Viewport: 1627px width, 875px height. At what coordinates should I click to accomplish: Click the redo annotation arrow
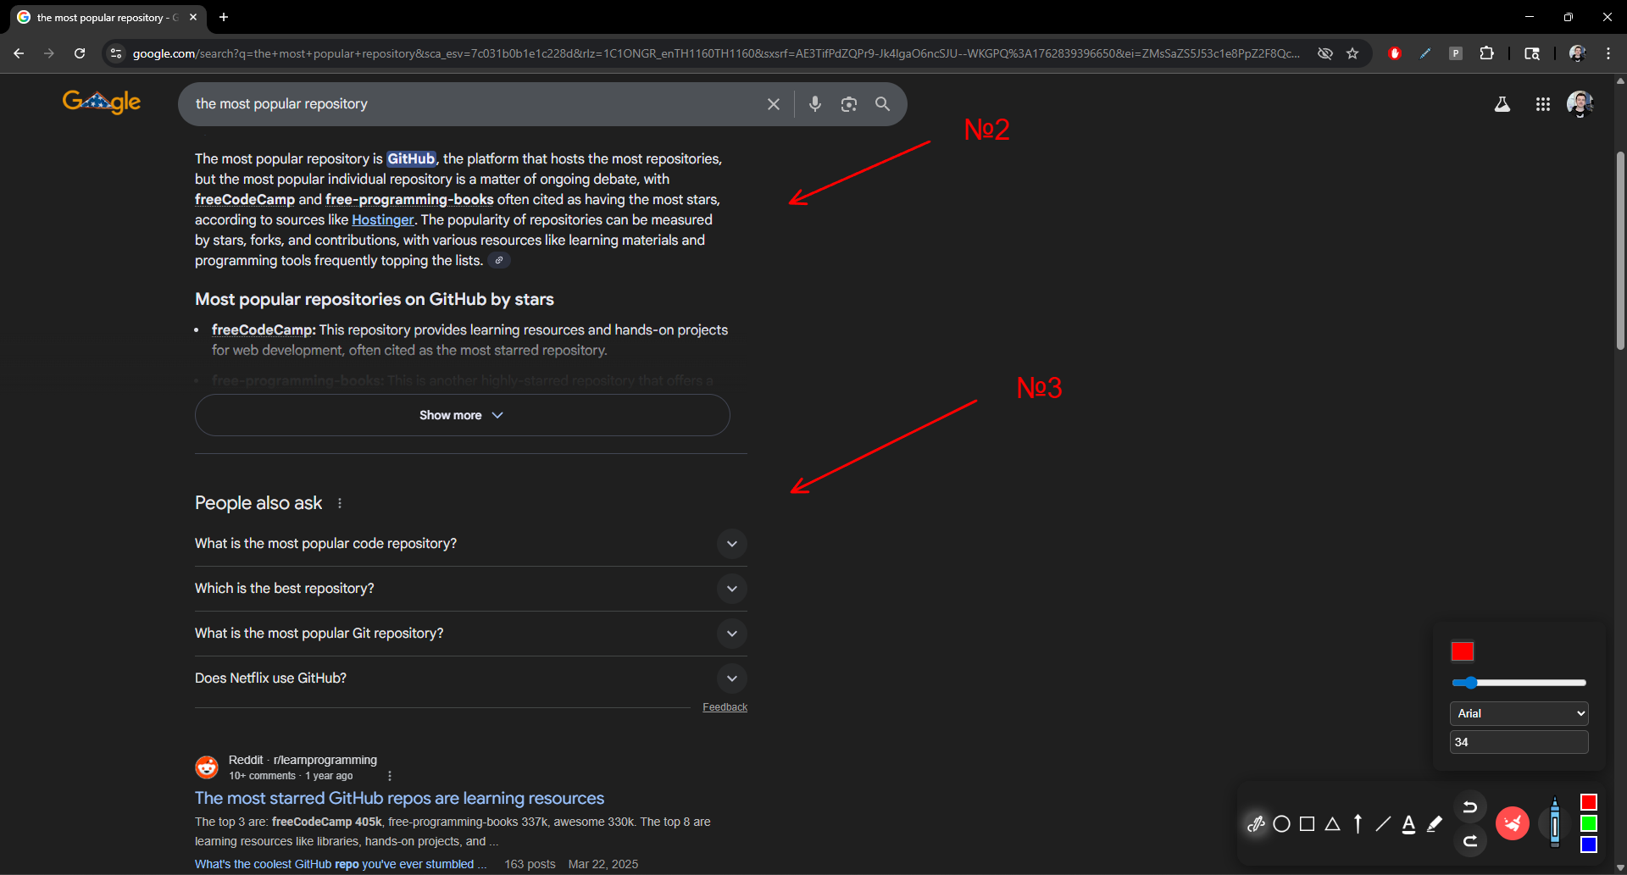[1472, 841]
